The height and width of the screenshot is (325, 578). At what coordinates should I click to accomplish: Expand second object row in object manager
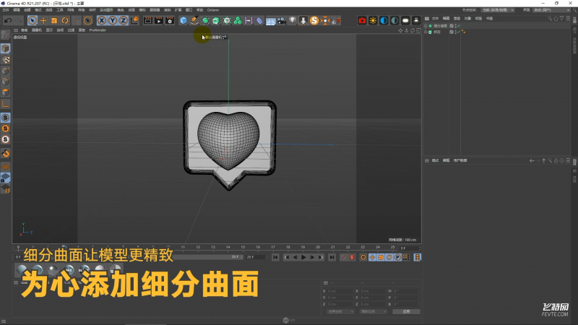click(426, 32)
